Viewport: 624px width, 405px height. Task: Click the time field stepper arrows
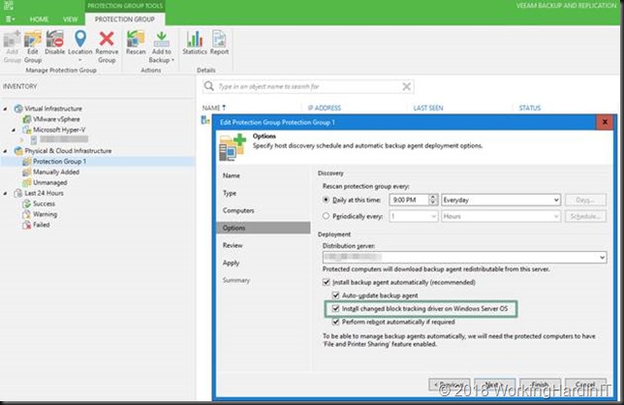click(433, 200)
